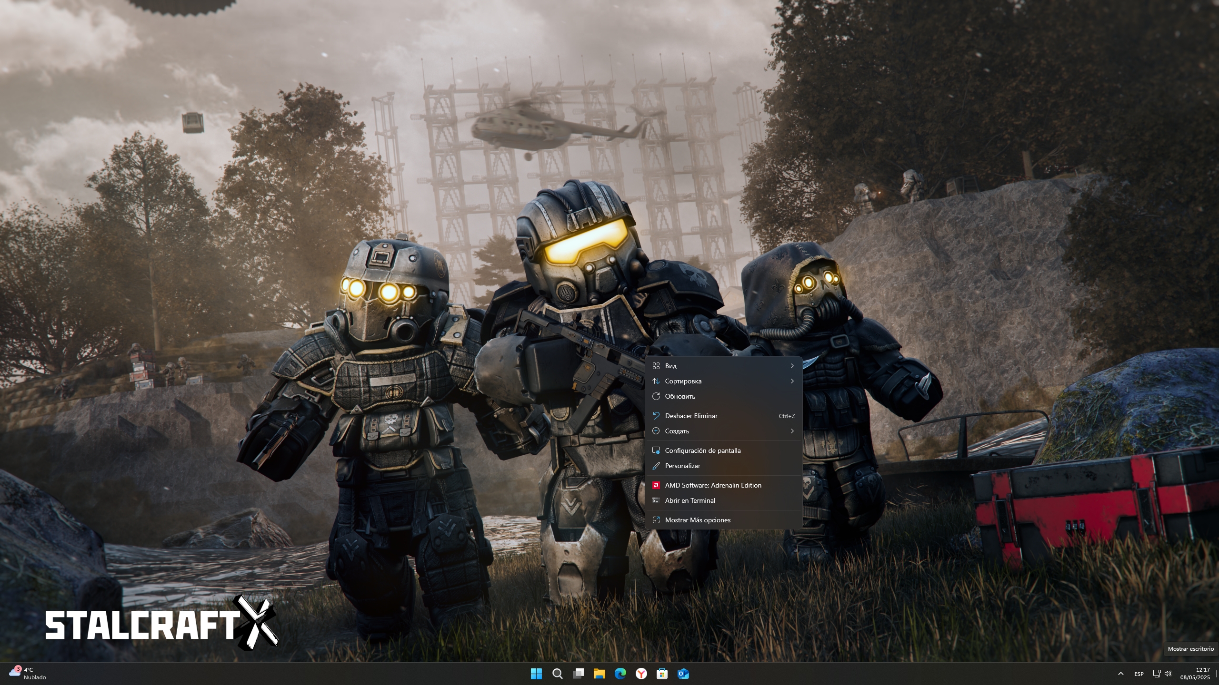
Task: Click the terminal icon beside Abrir en Terminal
Action: pyautogui.click(x=656, y=500)
